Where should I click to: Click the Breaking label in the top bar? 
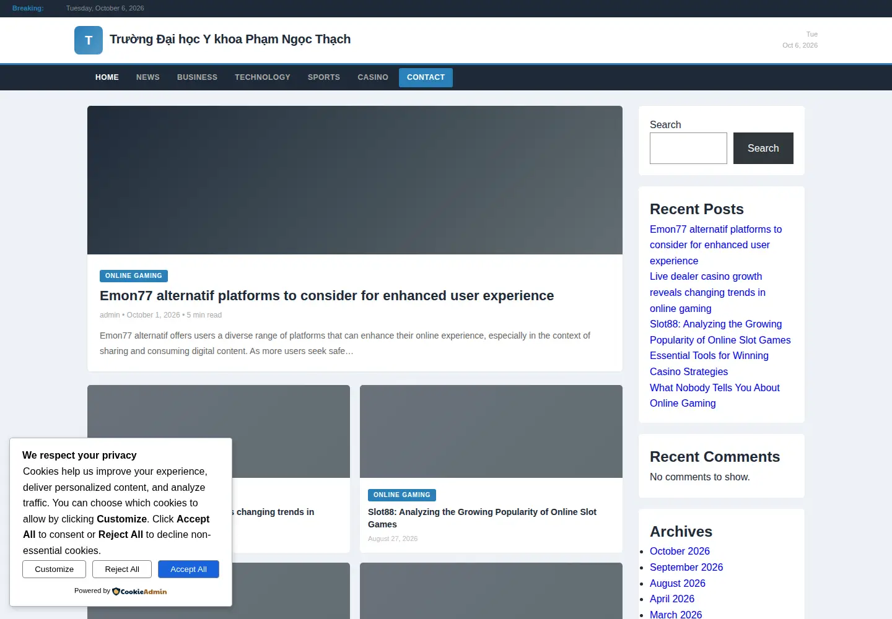pos(28,9)
